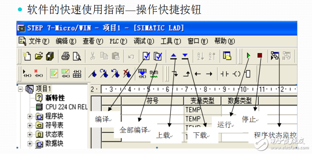312x154 pixels.
Task: Expand the 程序块 tree node
Action: click(x=30, y=116)
